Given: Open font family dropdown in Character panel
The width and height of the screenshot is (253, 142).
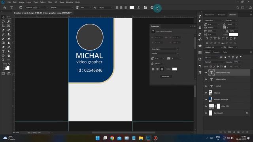Looking at the screenshot, I should (x=213, y=21).
